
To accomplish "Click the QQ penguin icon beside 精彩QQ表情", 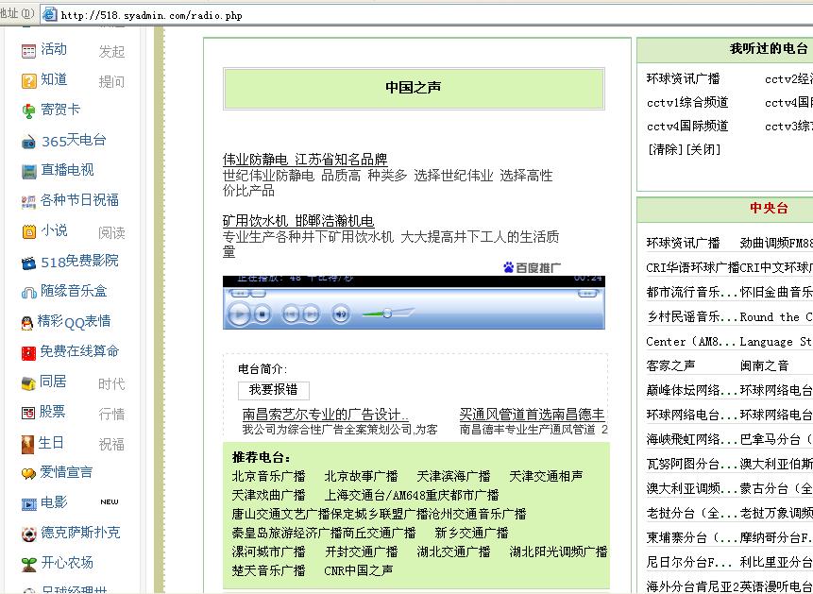I will coord(27,323).
